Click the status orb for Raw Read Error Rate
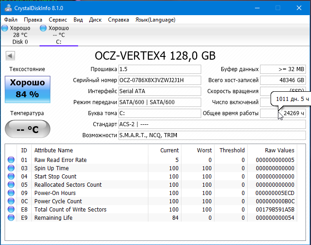 [11, 160]
